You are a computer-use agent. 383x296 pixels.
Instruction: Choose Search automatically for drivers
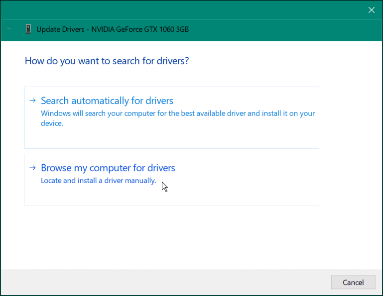click(x=172, y=117)
